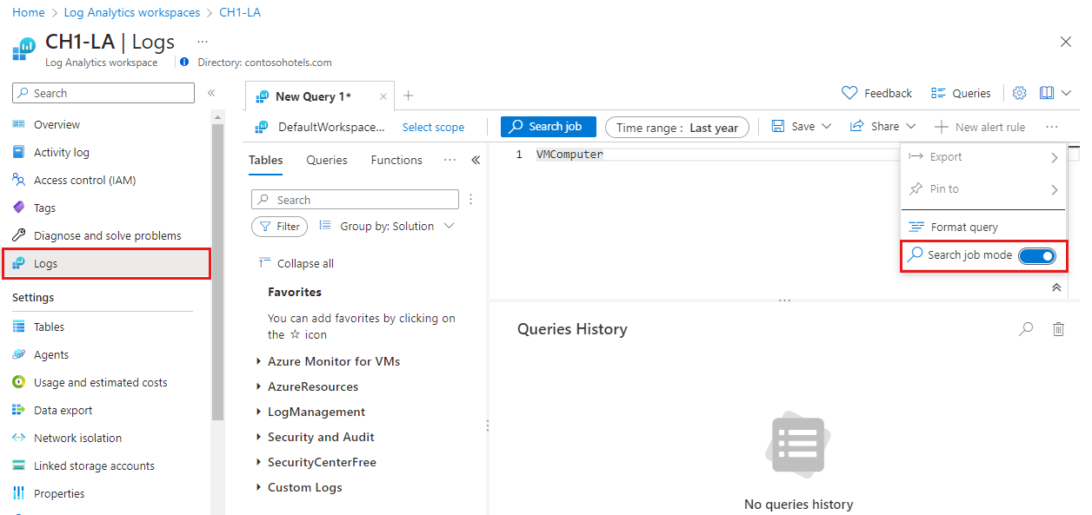Open the Share dropdown
Viewport: 1092px width, 515px height.
pyautogui.click(x=882, y=127)
